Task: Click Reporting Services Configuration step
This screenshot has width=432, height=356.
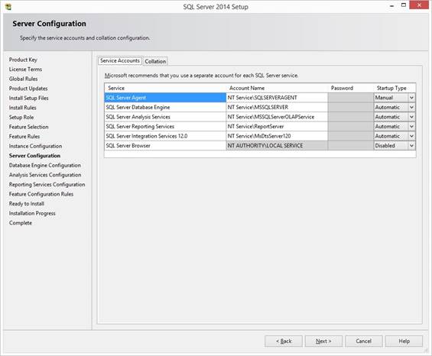Action: click(x=47, y=185)
